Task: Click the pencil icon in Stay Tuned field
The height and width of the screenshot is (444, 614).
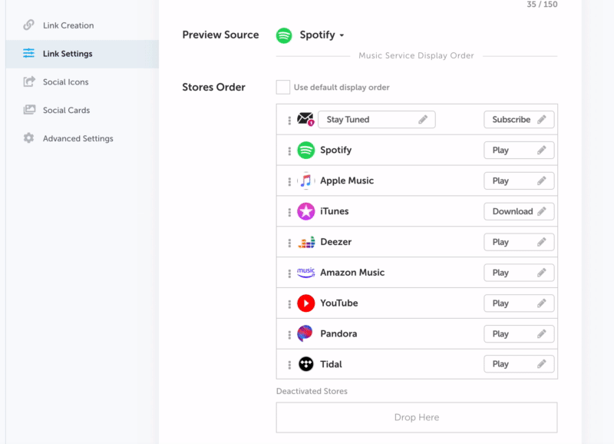Action: 423,120
